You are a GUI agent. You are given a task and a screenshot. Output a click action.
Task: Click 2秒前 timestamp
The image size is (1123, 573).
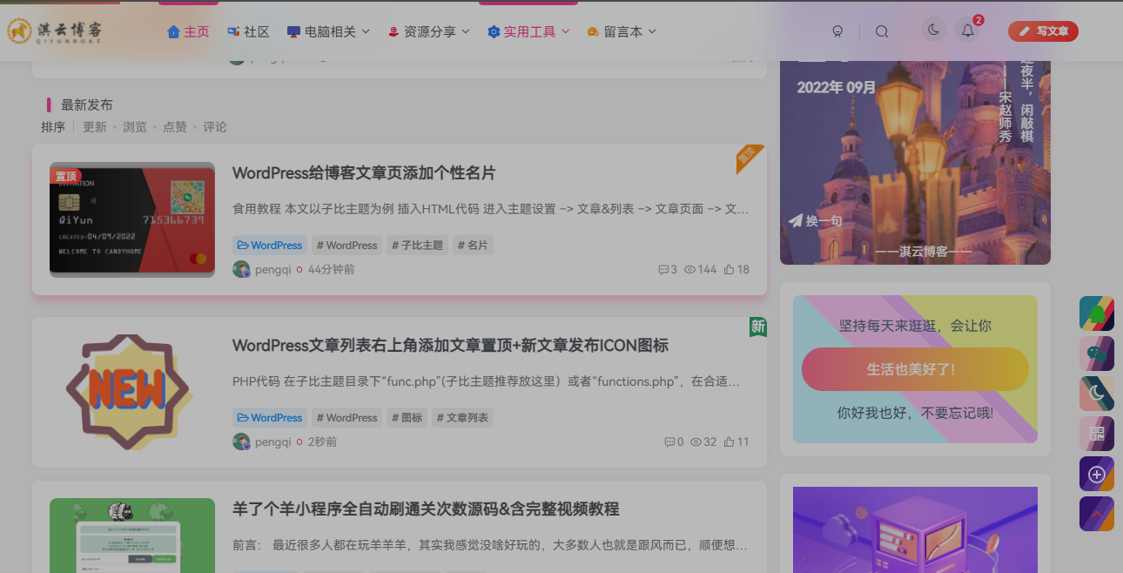click(x=322, y=442)
